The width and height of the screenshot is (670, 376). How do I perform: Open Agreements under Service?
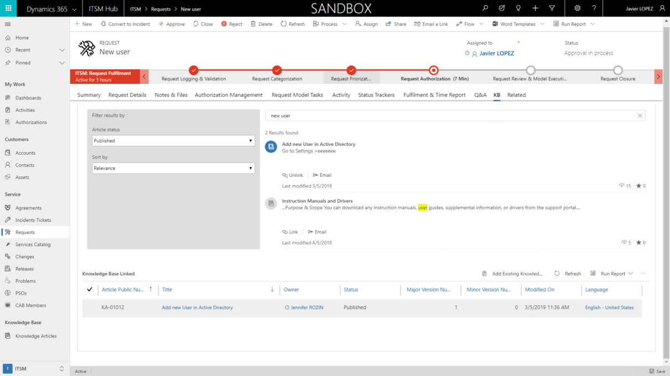28,208
